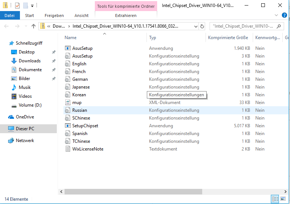
Task: Sort by Komprimierte Größe column header
Action: (x=229, y=38)
